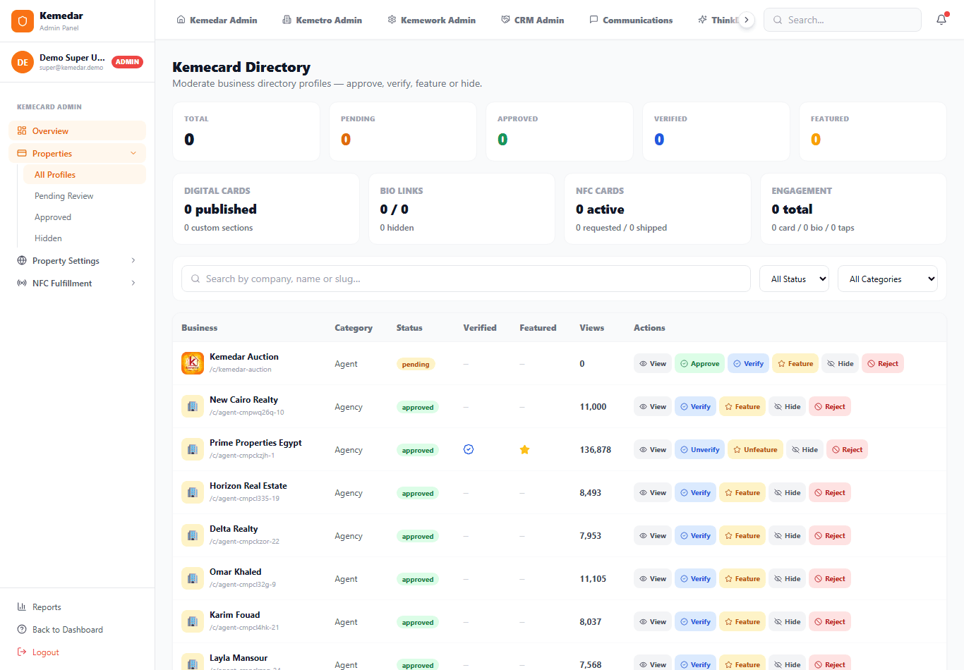The image size is (964, 670).
Task: Click the Views column header
Action: point(592,327)
